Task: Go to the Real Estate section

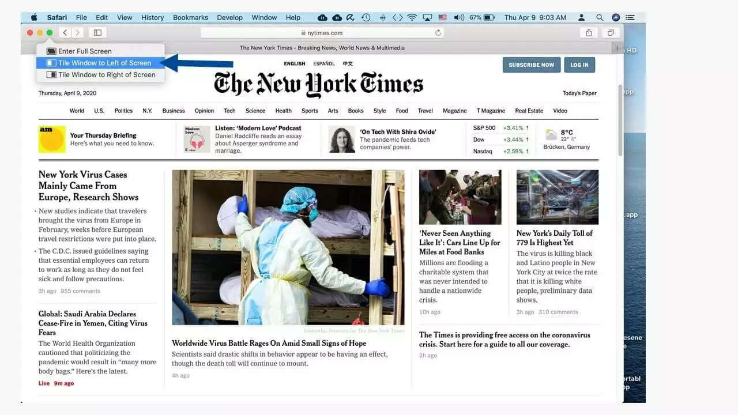Action: (529, 111)
